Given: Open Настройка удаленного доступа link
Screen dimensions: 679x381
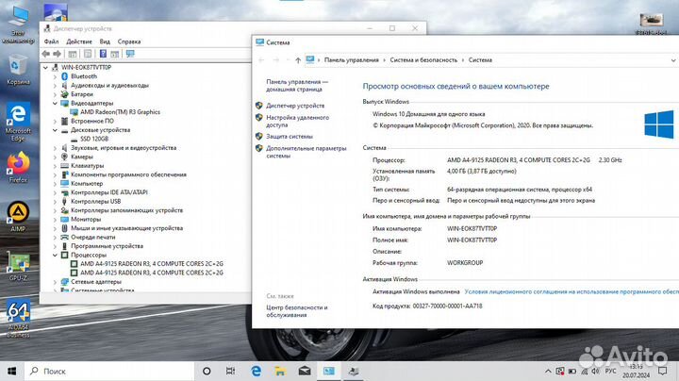Looking at the screenshot, I should tap(297, 122).
